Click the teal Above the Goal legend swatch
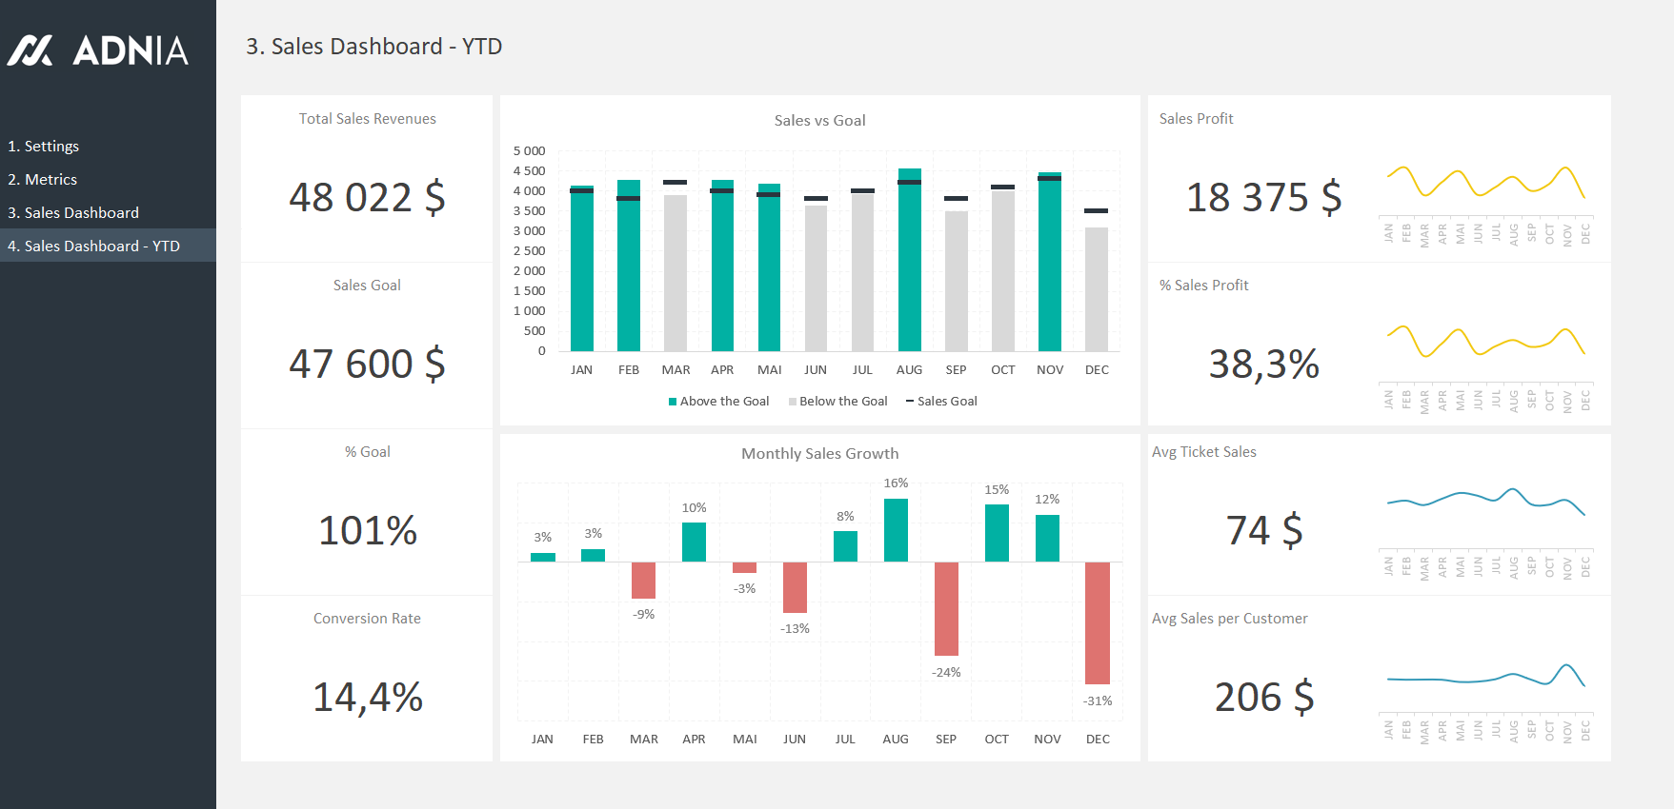This screenshot has width=1674, height=809. [x=673, y=402]
